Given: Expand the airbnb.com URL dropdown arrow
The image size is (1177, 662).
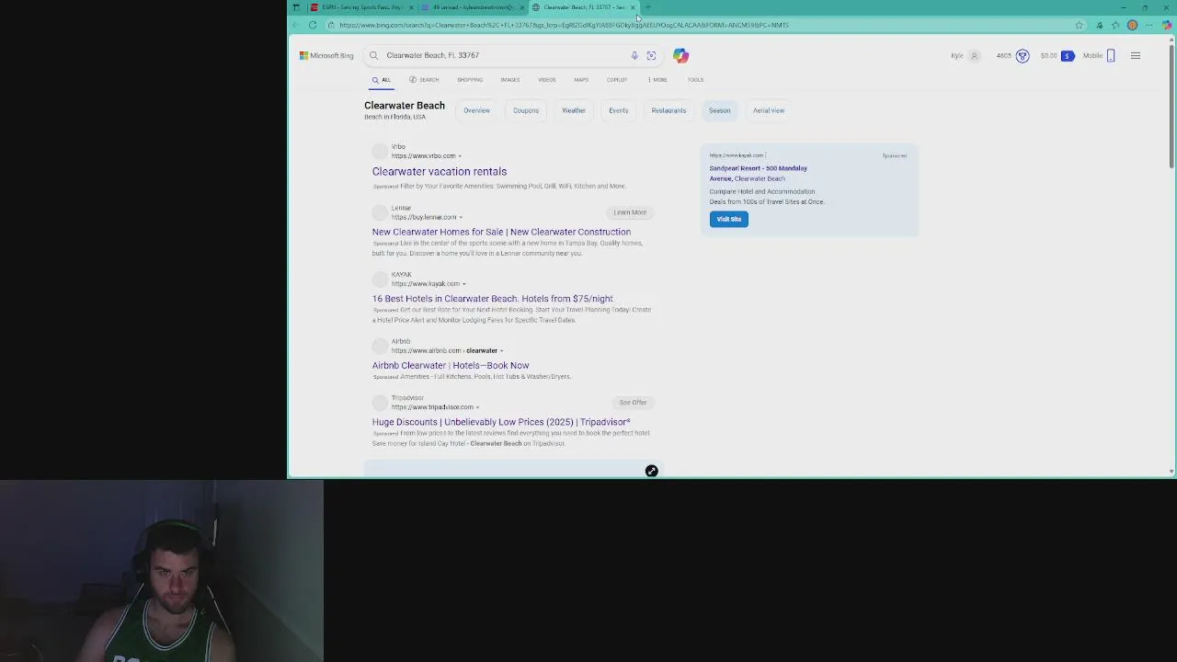Looking at the screenshot, I should coord(501,350).
